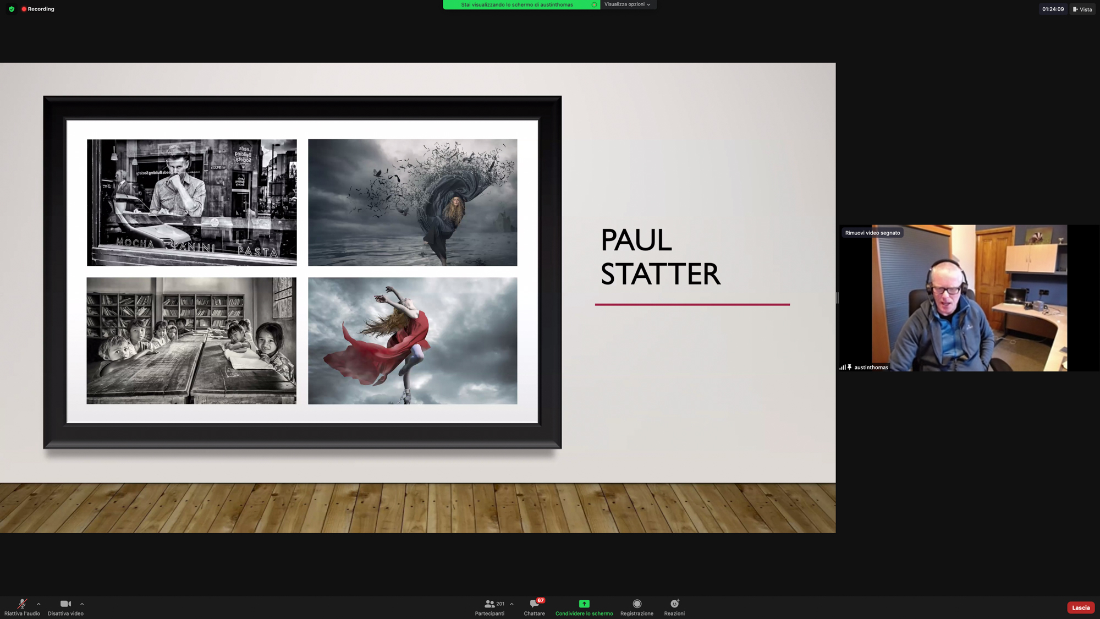Viewport: 1100px width, 619px height.
Task: Expand audio options chevron next to microphone
Action: point(38,604)
